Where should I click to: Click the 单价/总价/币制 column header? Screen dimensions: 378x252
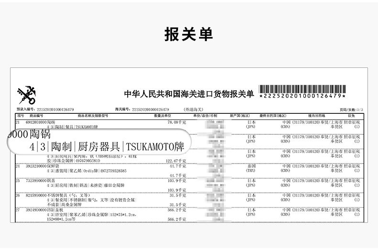click(205, 116)
